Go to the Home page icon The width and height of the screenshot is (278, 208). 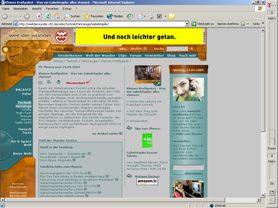(56, 16)
